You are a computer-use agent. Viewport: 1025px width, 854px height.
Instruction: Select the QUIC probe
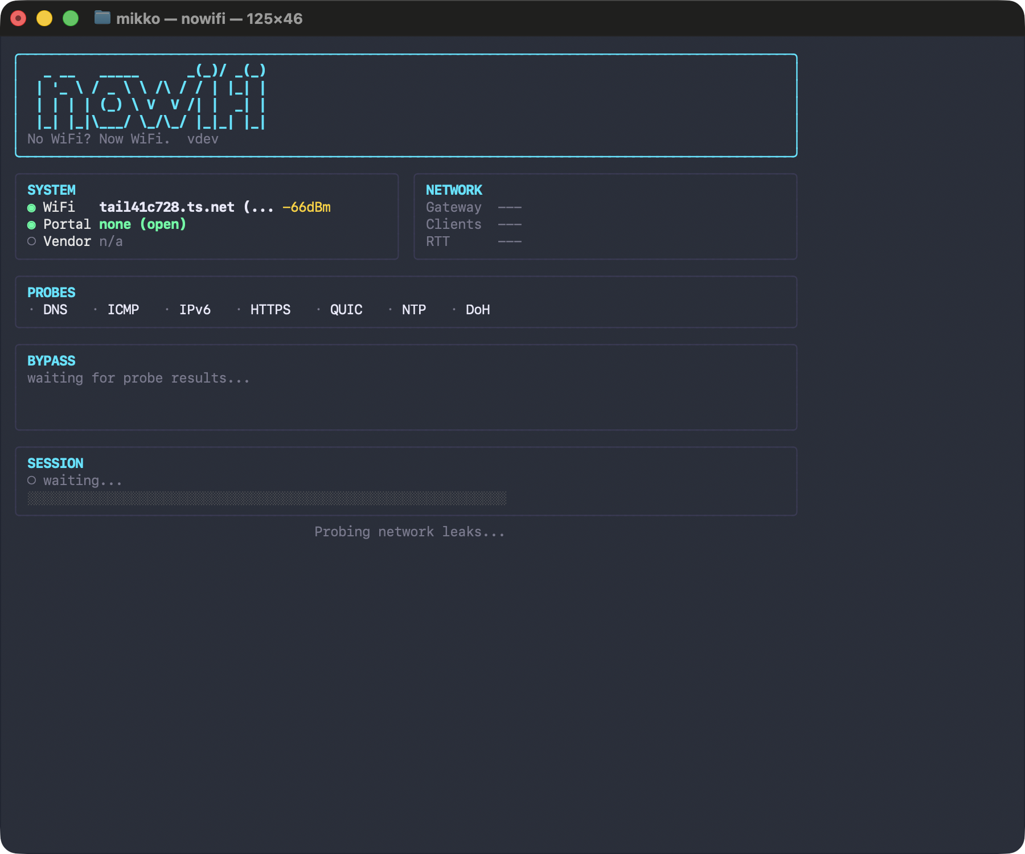pos(346,310)
